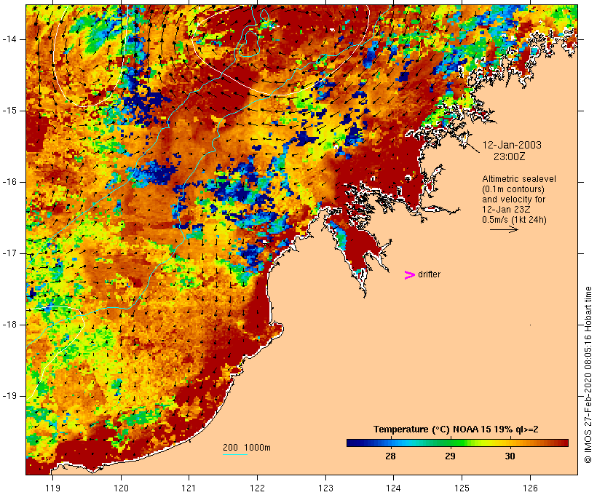Click the latitude axis label '-14'

[x=9, y=39]
